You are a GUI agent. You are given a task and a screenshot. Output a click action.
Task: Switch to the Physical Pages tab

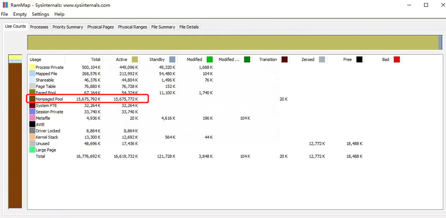pos(100,27)
